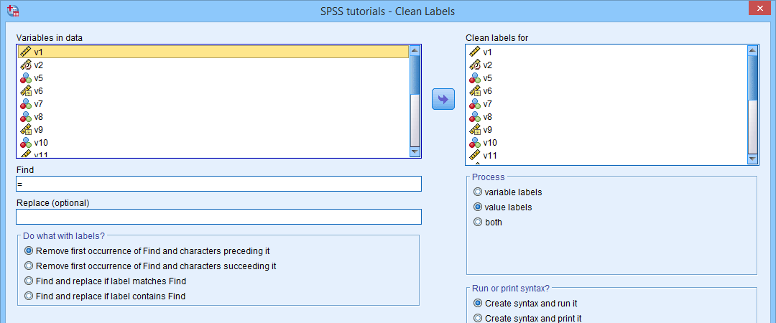Click v6 icon in Clean labels for list
The height and width of the screenshot is (323, 776).
click(475, 91)
